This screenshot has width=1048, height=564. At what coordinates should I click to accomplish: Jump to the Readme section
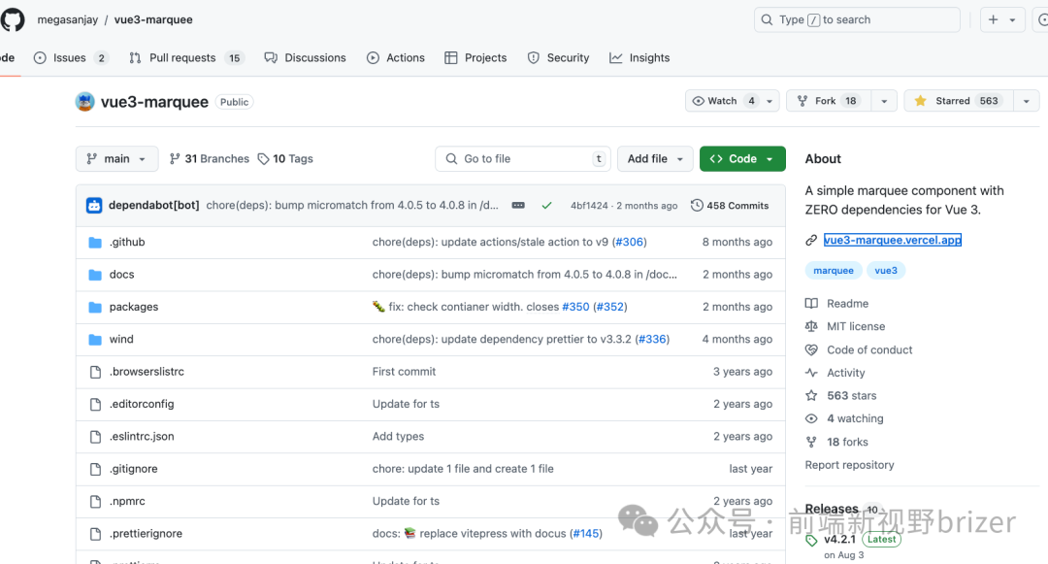(836, 304)
